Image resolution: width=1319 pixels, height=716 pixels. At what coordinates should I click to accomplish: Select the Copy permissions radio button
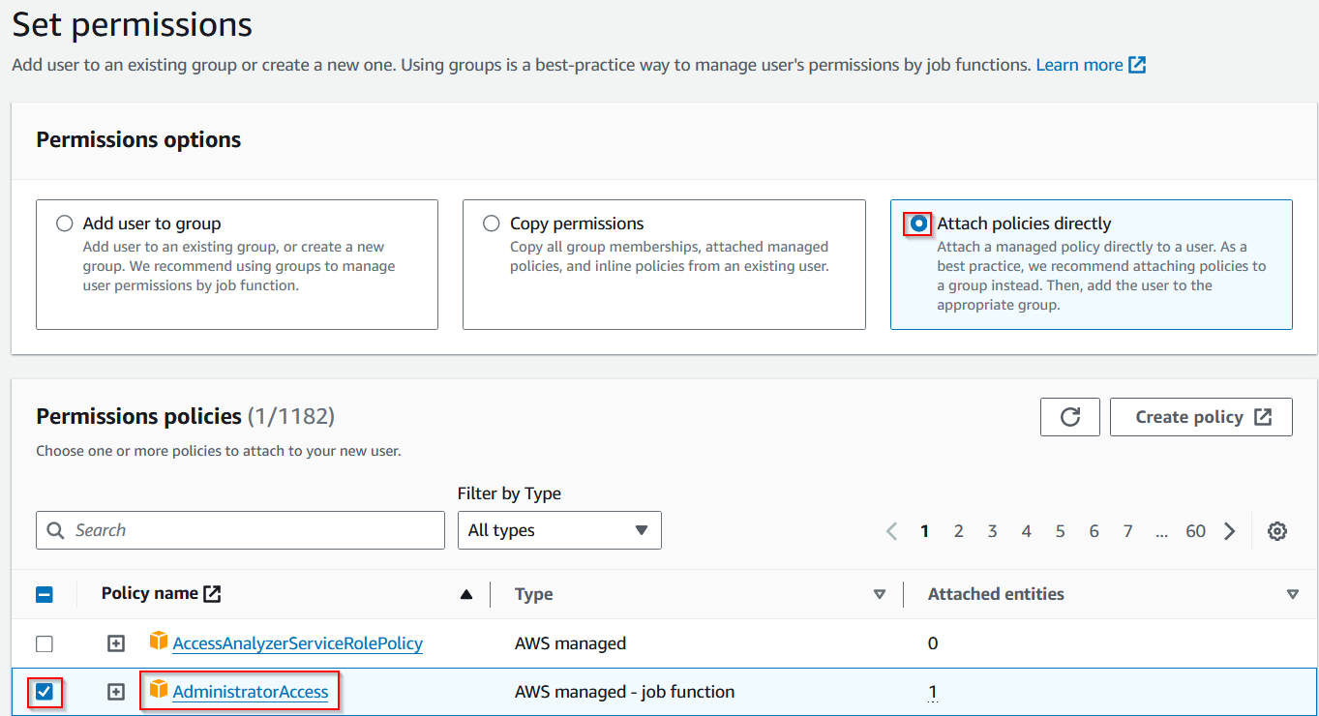492,224
